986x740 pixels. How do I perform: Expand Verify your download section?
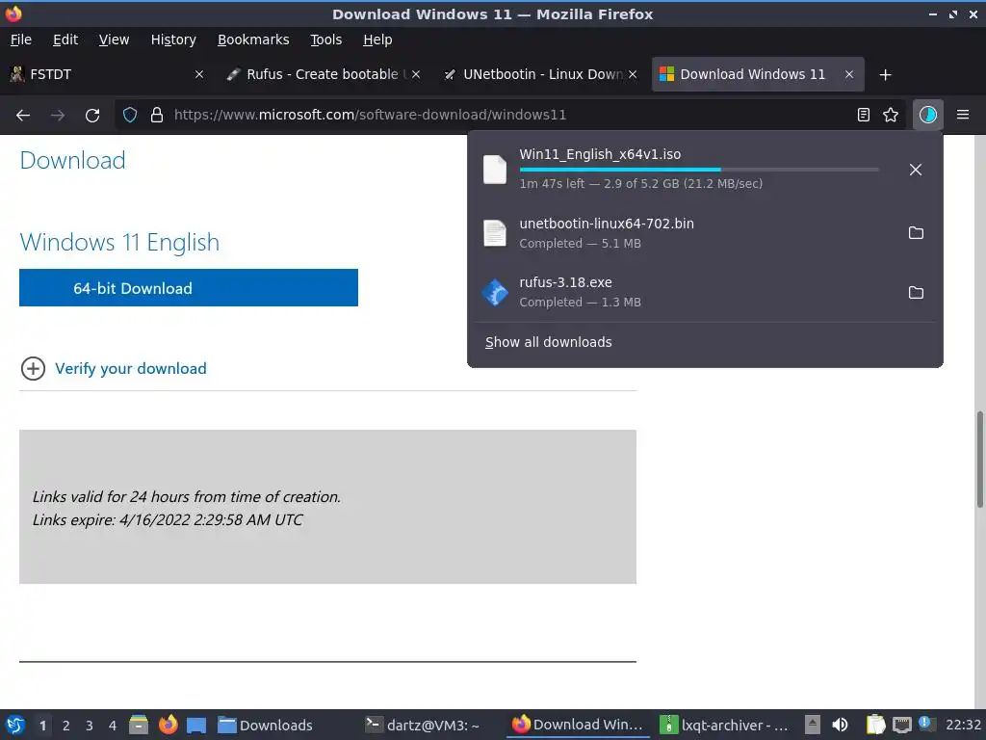tap(33, 369)
